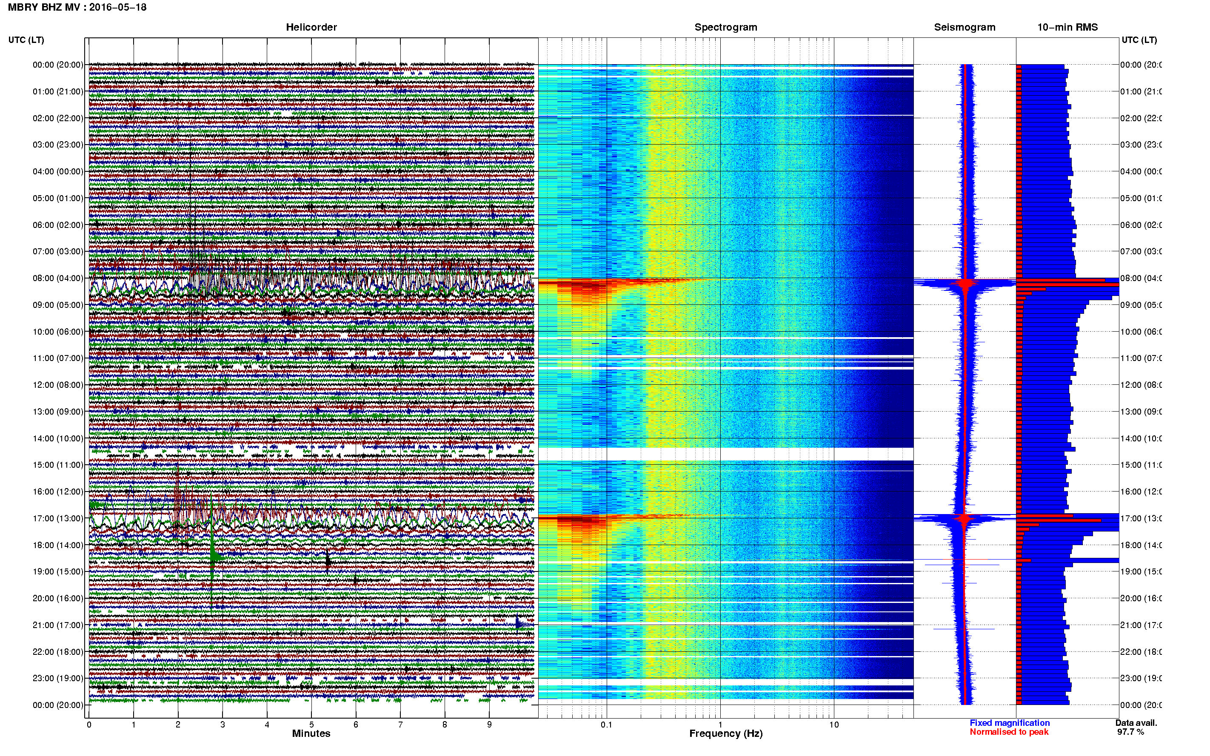Click the left 03:00 (23:00) time label
The width and height of the screenshot is (1210, 756).
click(x=58, y=145)
